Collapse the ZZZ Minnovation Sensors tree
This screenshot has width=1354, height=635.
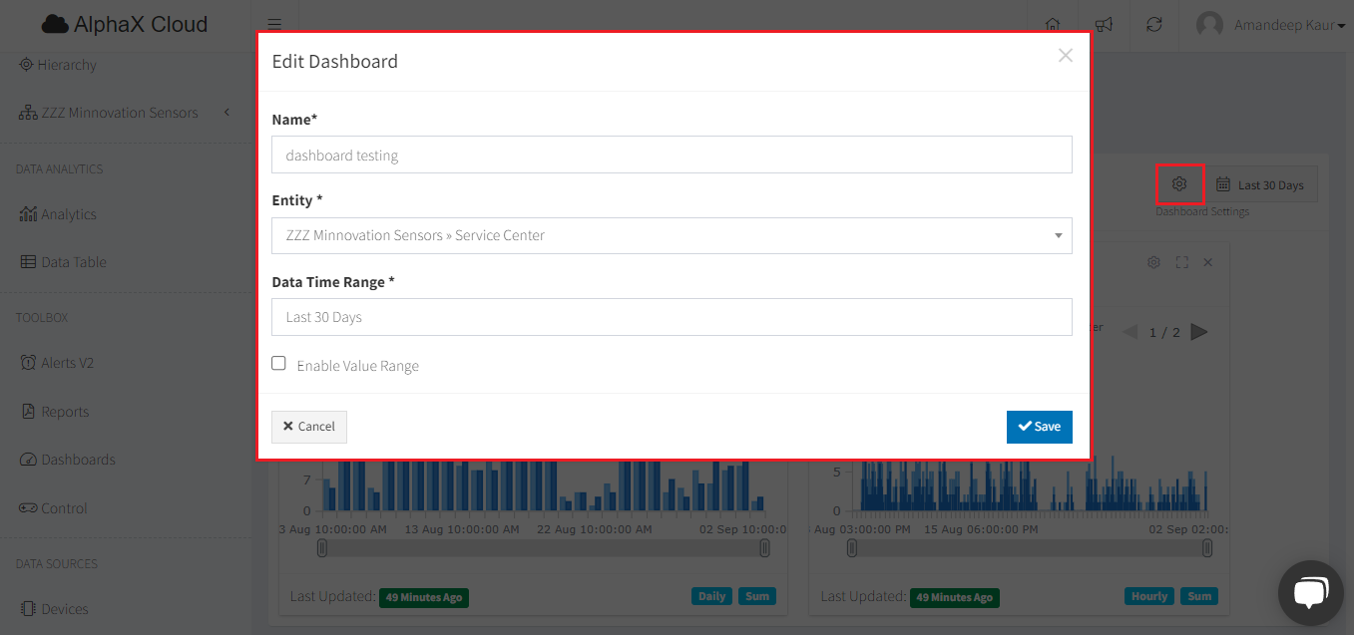click(226, 113)
